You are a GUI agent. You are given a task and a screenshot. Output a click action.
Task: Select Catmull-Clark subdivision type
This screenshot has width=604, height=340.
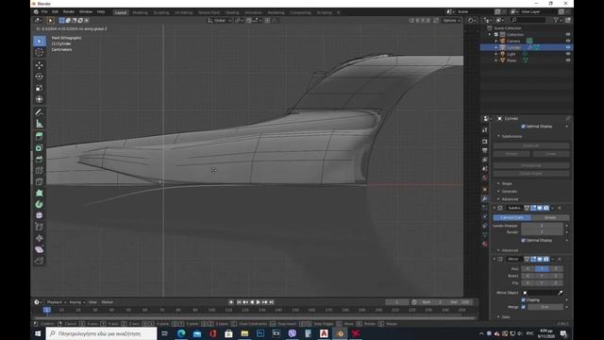512,217
